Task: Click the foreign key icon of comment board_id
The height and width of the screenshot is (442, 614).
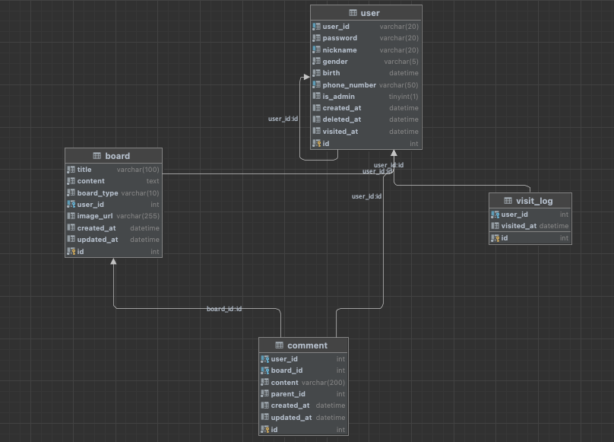Action: coord(264,370)
